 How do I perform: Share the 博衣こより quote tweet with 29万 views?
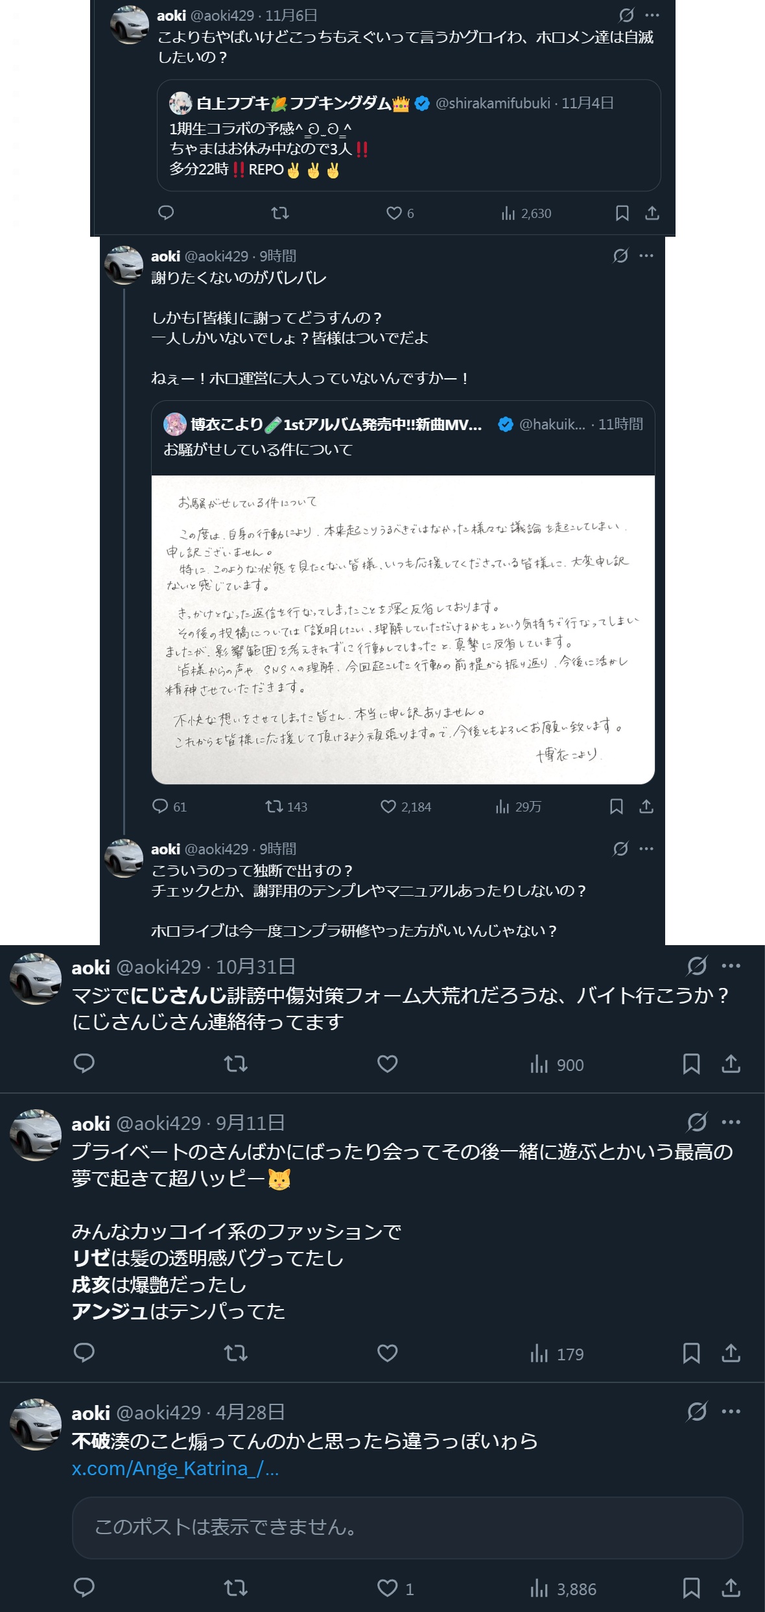coord(646,806)
